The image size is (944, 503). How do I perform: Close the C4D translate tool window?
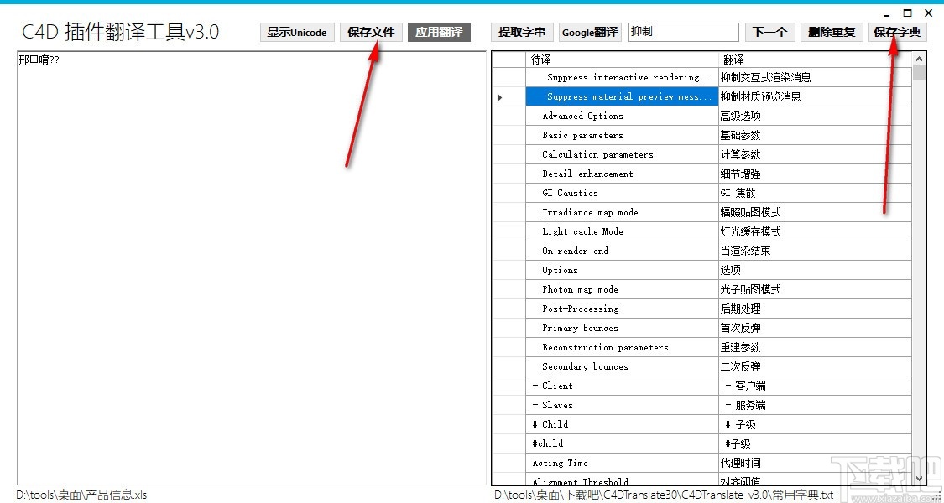tap(928, 13)
